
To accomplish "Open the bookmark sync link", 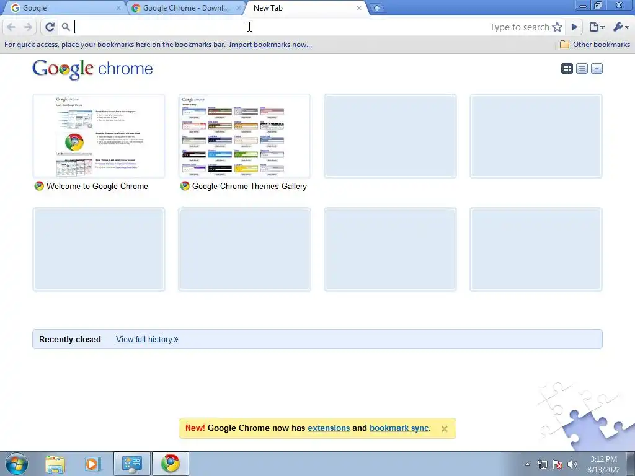I will click(x=399, y=428).
